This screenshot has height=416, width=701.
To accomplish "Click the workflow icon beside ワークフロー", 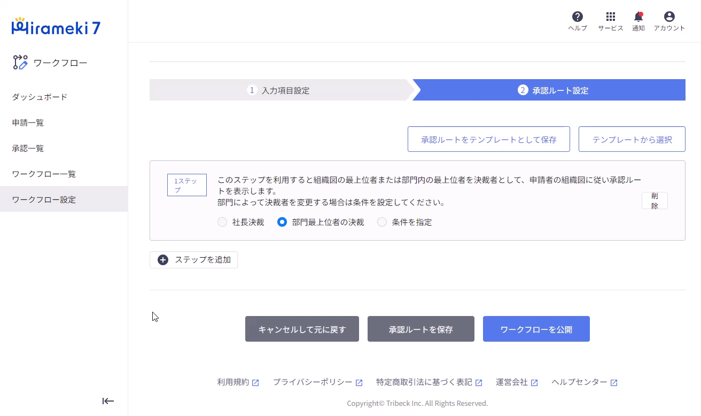I will [x=20, y=63].
